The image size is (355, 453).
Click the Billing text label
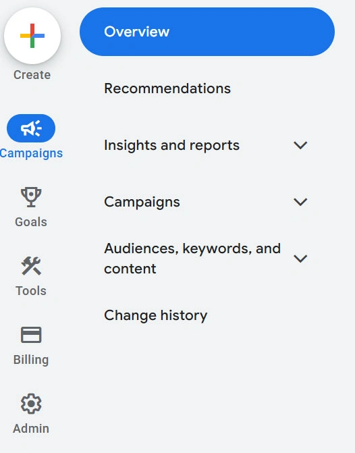[x=31, y=360]
